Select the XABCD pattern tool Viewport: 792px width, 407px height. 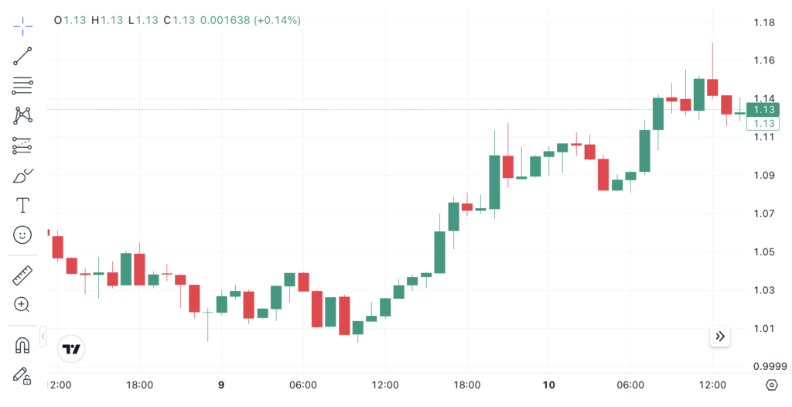coord(22,115)
